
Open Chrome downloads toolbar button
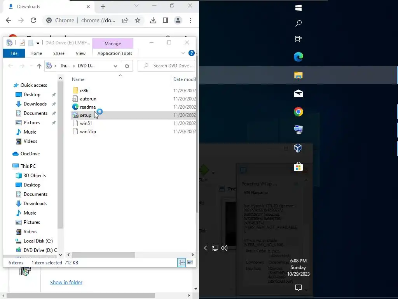click(x=153, y=20)
